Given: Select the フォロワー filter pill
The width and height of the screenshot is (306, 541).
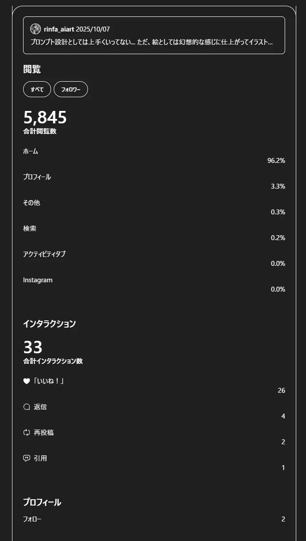Looking at the screenshot, I should pos(71,89).
